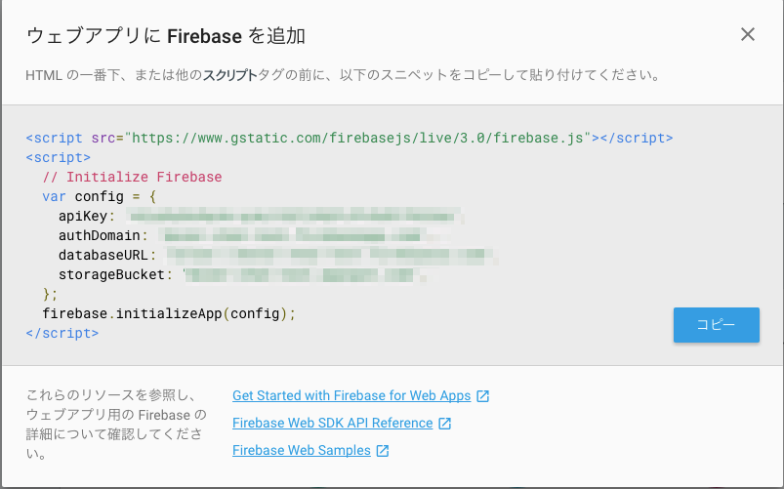Click the bold スクリプト word in the instructions
The image size is (784, 489).
point(230,75)
